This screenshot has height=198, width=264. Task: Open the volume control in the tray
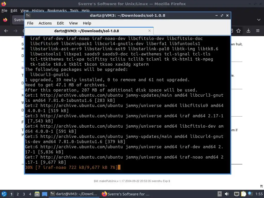(227, 194)
